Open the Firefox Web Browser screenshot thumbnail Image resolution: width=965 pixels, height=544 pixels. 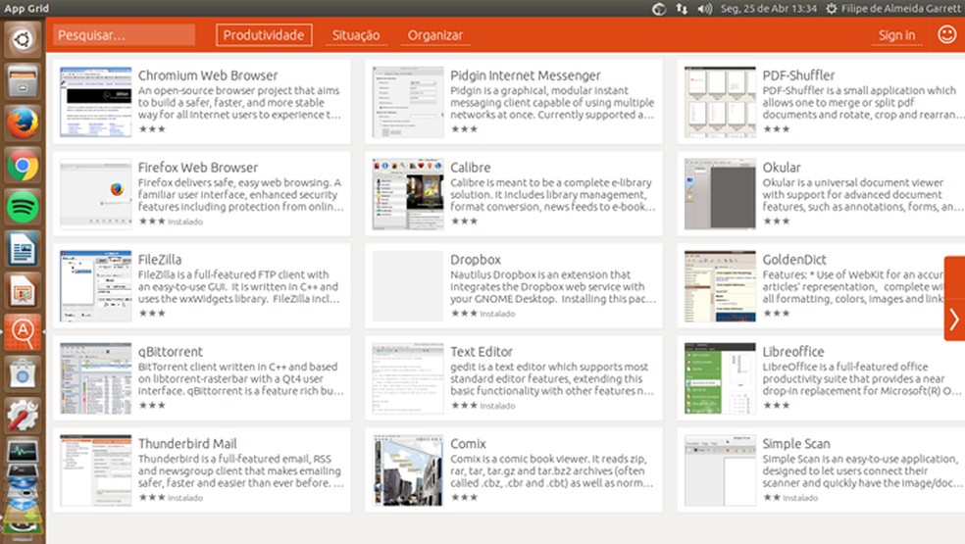[96, 194]
